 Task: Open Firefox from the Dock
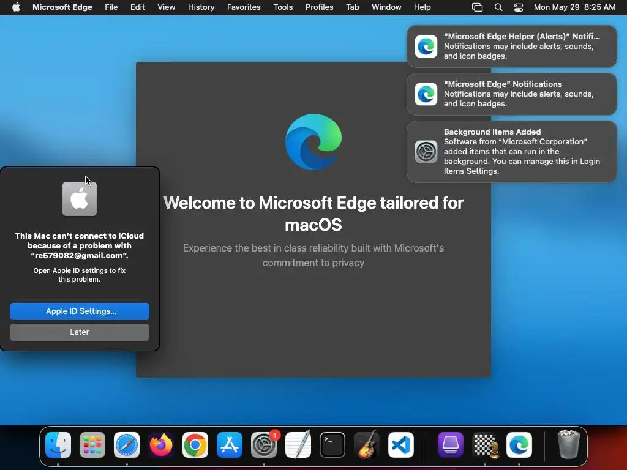point(161,446)
